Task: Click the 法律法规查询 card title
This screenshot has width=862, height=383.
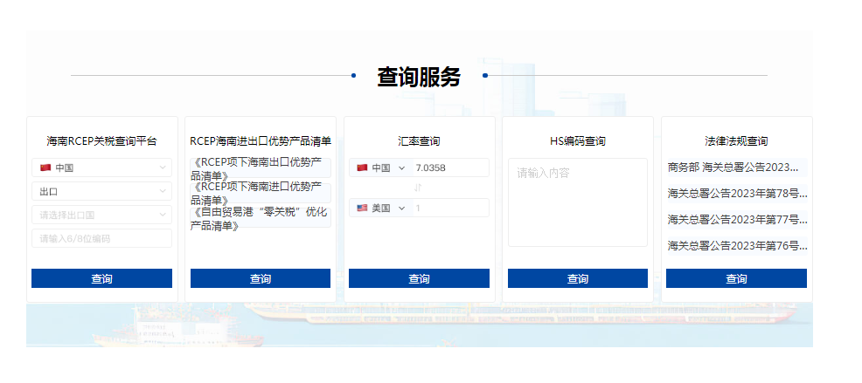Action: click(x=736, y=141)
